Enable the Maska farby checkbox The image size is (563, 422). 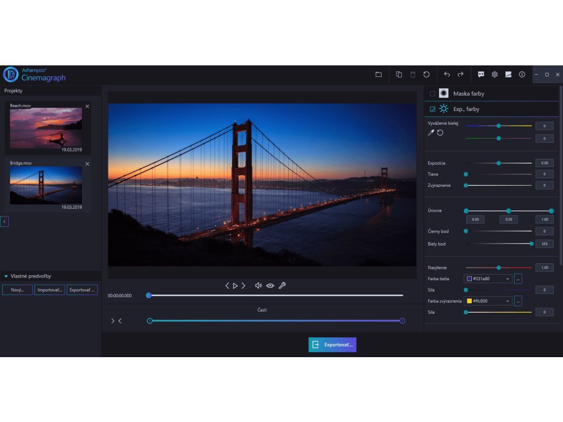click(x=432, y=93)
